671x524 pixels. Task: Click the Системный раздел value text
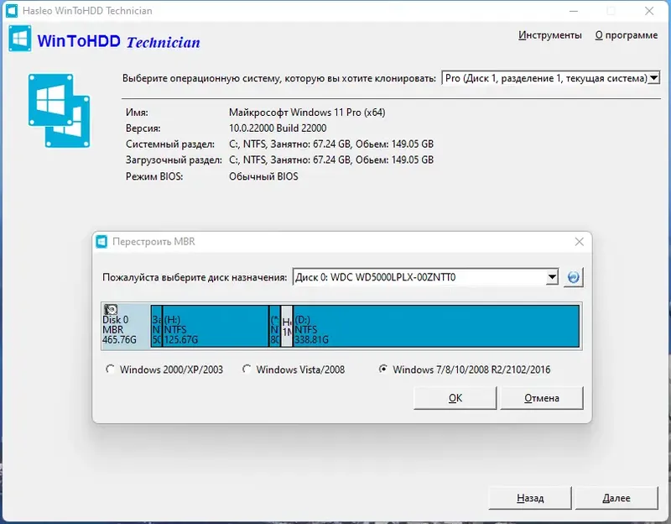[331, 144]
